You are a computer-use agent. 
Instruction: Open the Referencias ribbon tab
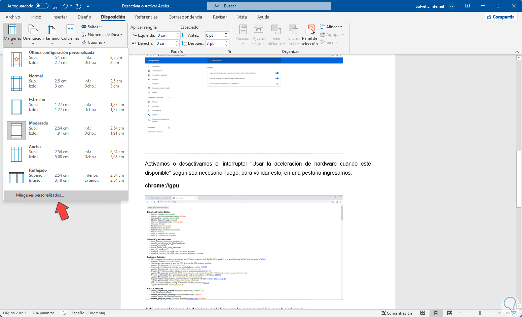(x=146, y=17)
